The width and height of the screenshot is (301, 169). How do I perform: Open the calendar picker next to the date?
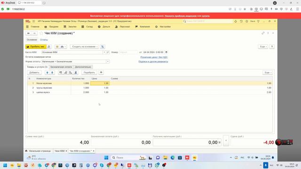[166, 52]
